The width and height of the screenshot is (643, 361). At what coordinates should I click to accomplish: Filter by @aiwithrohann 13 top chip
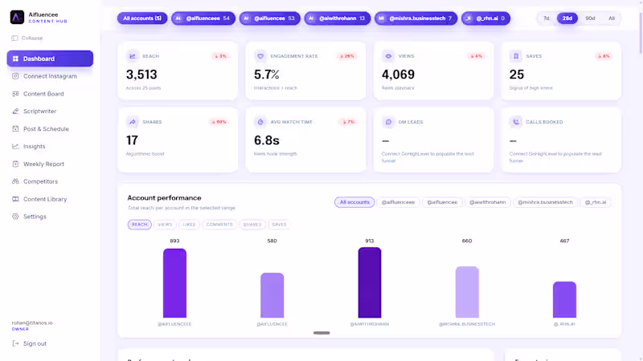[x=338, y=18]
